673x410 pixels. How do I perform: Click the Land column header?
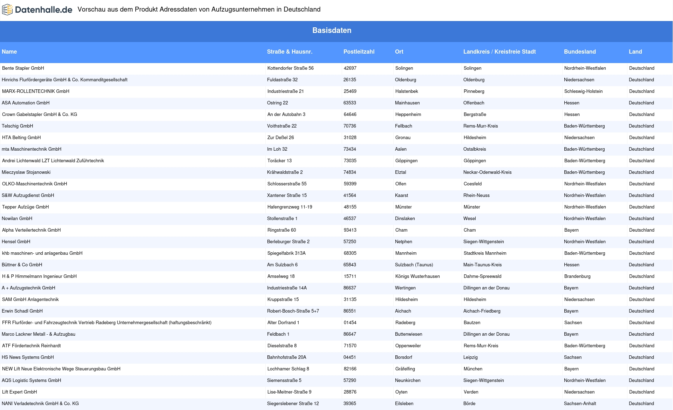(635, 52)
